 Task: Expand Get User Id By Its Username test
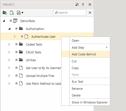tap(9, 68)
